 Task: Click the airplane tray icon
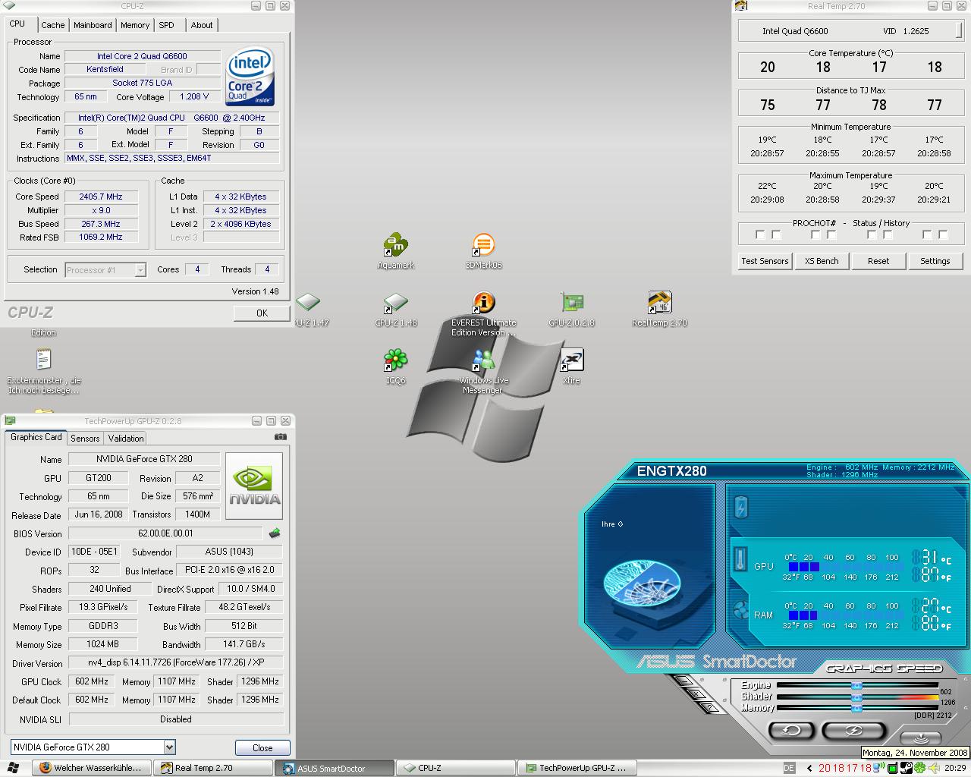tap(934, 767)
